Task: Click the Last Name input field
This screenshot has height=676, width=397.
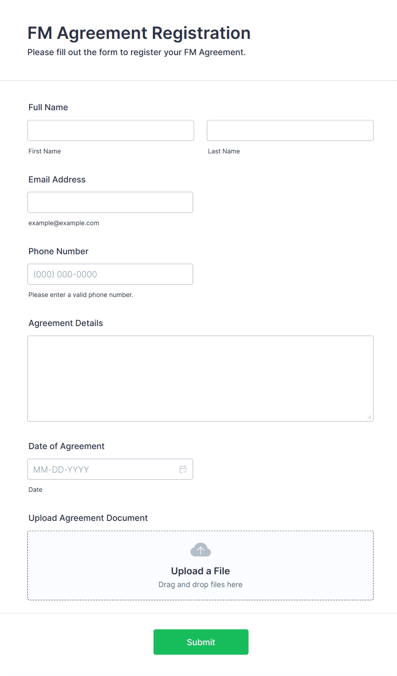Action: (x=290, y=130)
